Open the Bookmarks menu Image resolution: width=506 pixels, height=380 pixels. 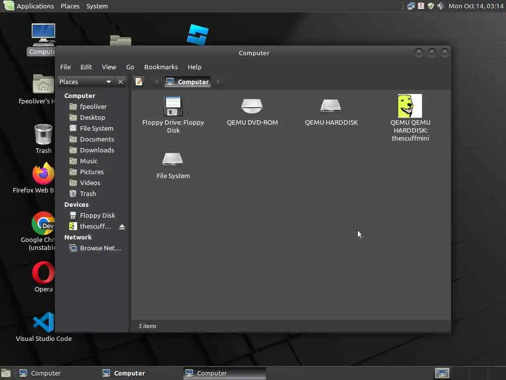pos(161,67)
